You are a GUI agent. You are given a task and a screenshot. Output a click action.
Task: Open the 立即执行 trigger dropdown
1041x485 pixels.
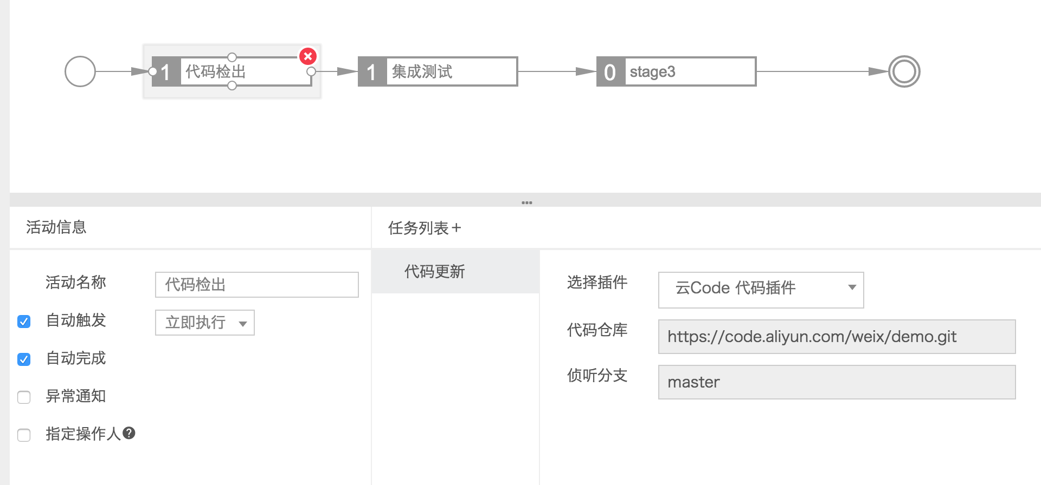204,323
